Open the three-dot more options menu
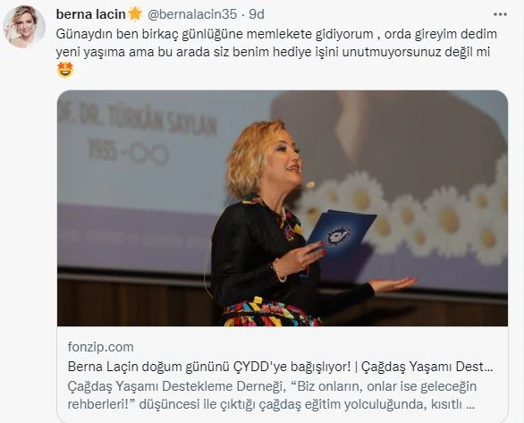This screenshot has width=524, height=423. click(500, 14)
